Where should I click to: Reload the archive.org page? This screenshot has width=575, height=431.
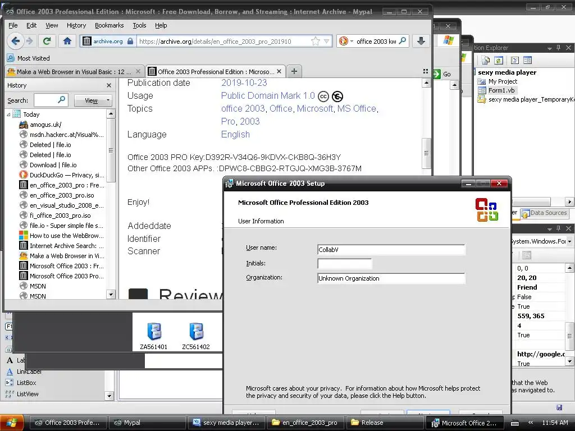(x=47, y=41)
